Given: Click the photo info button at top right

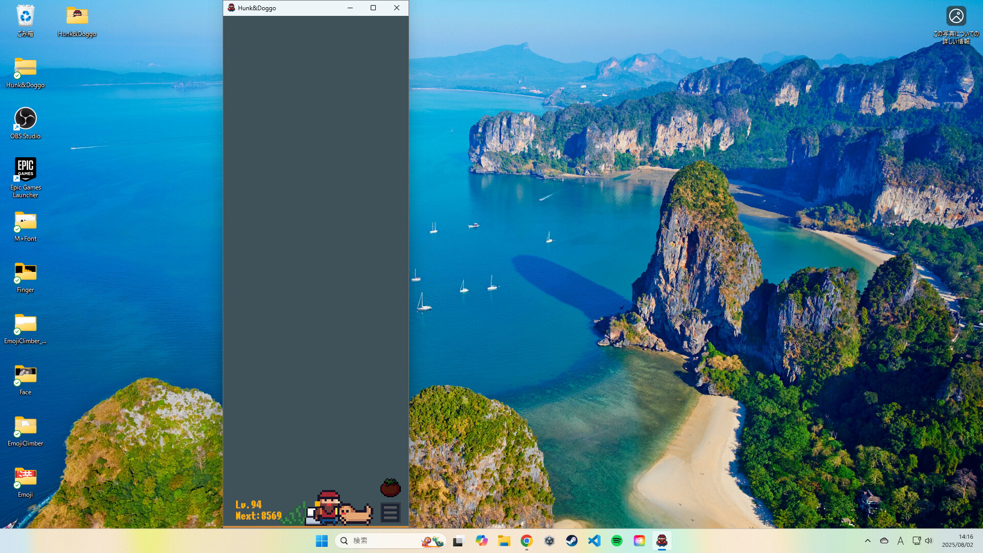Looking at the screenshot, I should [x=956, y=16].
